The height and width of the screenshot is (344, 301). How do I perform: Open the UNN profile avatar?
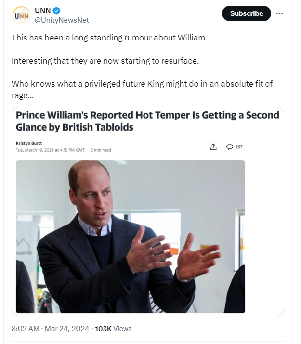tap(21, 15)
